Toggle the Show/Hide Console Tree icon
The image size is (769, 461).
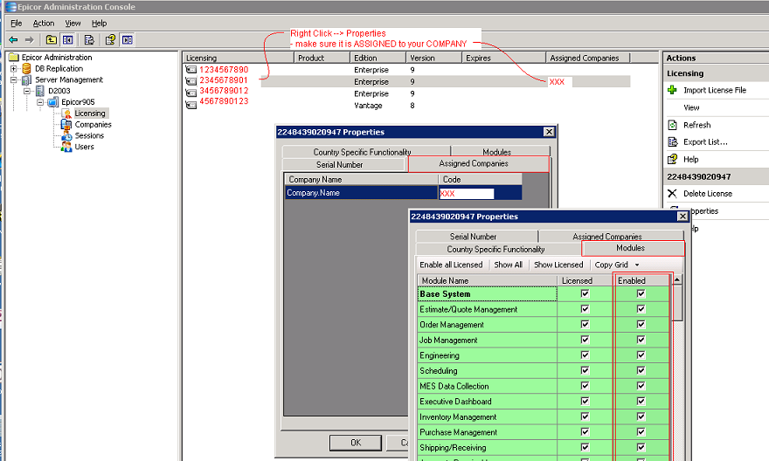coord(67,39)
